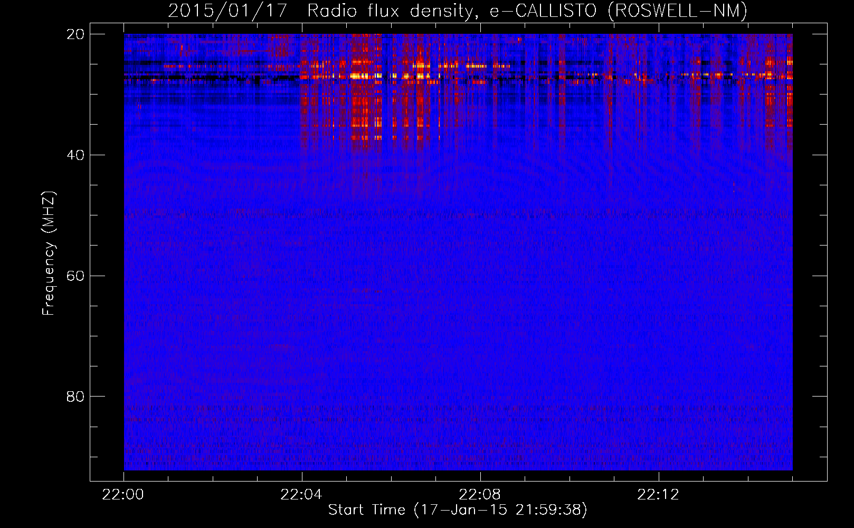Click the '22:00' time tick label

[x=123, y=495]
